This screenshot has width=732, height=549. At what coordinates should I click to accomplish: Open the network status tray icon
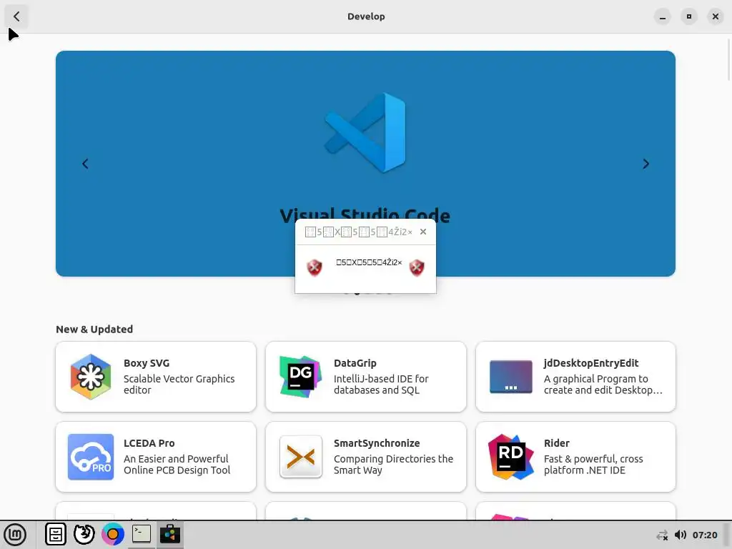click(x=662, y=535)
